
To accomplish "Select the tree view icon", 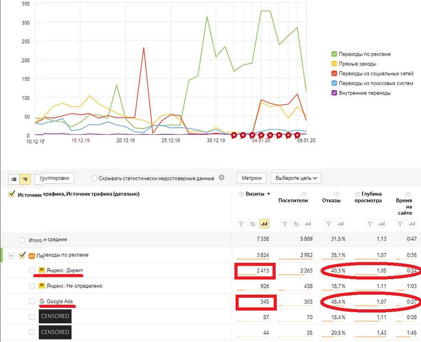I will click(x=25, y=179).
